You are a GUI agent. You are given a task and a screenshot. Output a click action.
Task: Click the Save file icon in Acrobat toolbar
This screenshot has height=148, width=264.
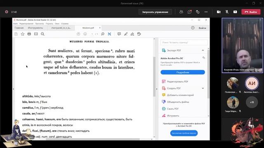(16, 34)
